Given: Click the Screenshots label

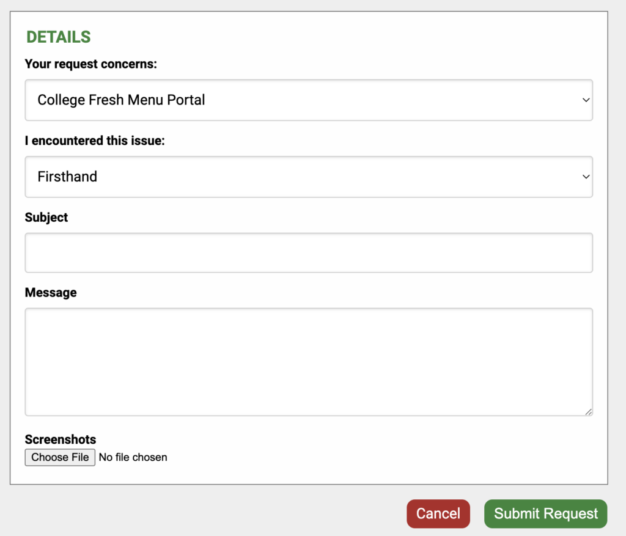Looking at the screenshot, I should coord(61,439).
